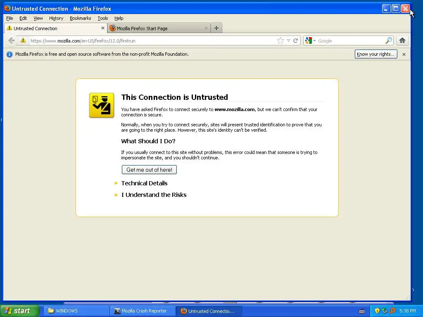Open the Edit menu
The image size is (423, 317).
tap(23, 18)
